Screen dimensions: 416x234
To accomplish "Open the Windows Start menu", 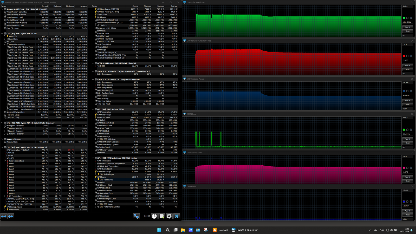I will coord(159,230).
